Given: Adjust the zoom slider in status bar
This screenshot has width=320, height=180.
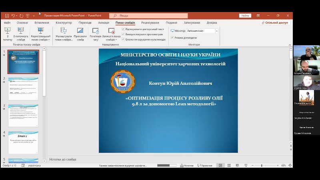Looking at the screenshot, I should [262, 165].
